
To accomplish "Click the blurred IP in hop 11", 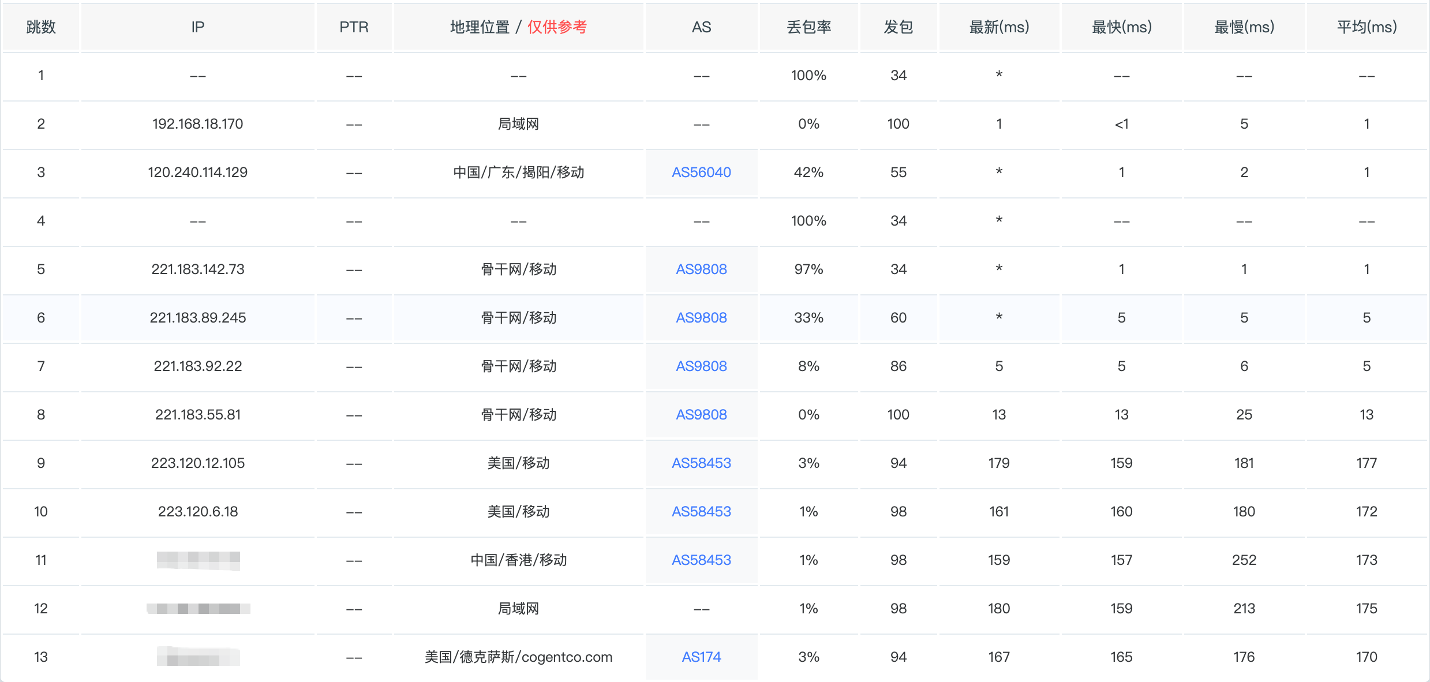I will click(x=198, y=560).
